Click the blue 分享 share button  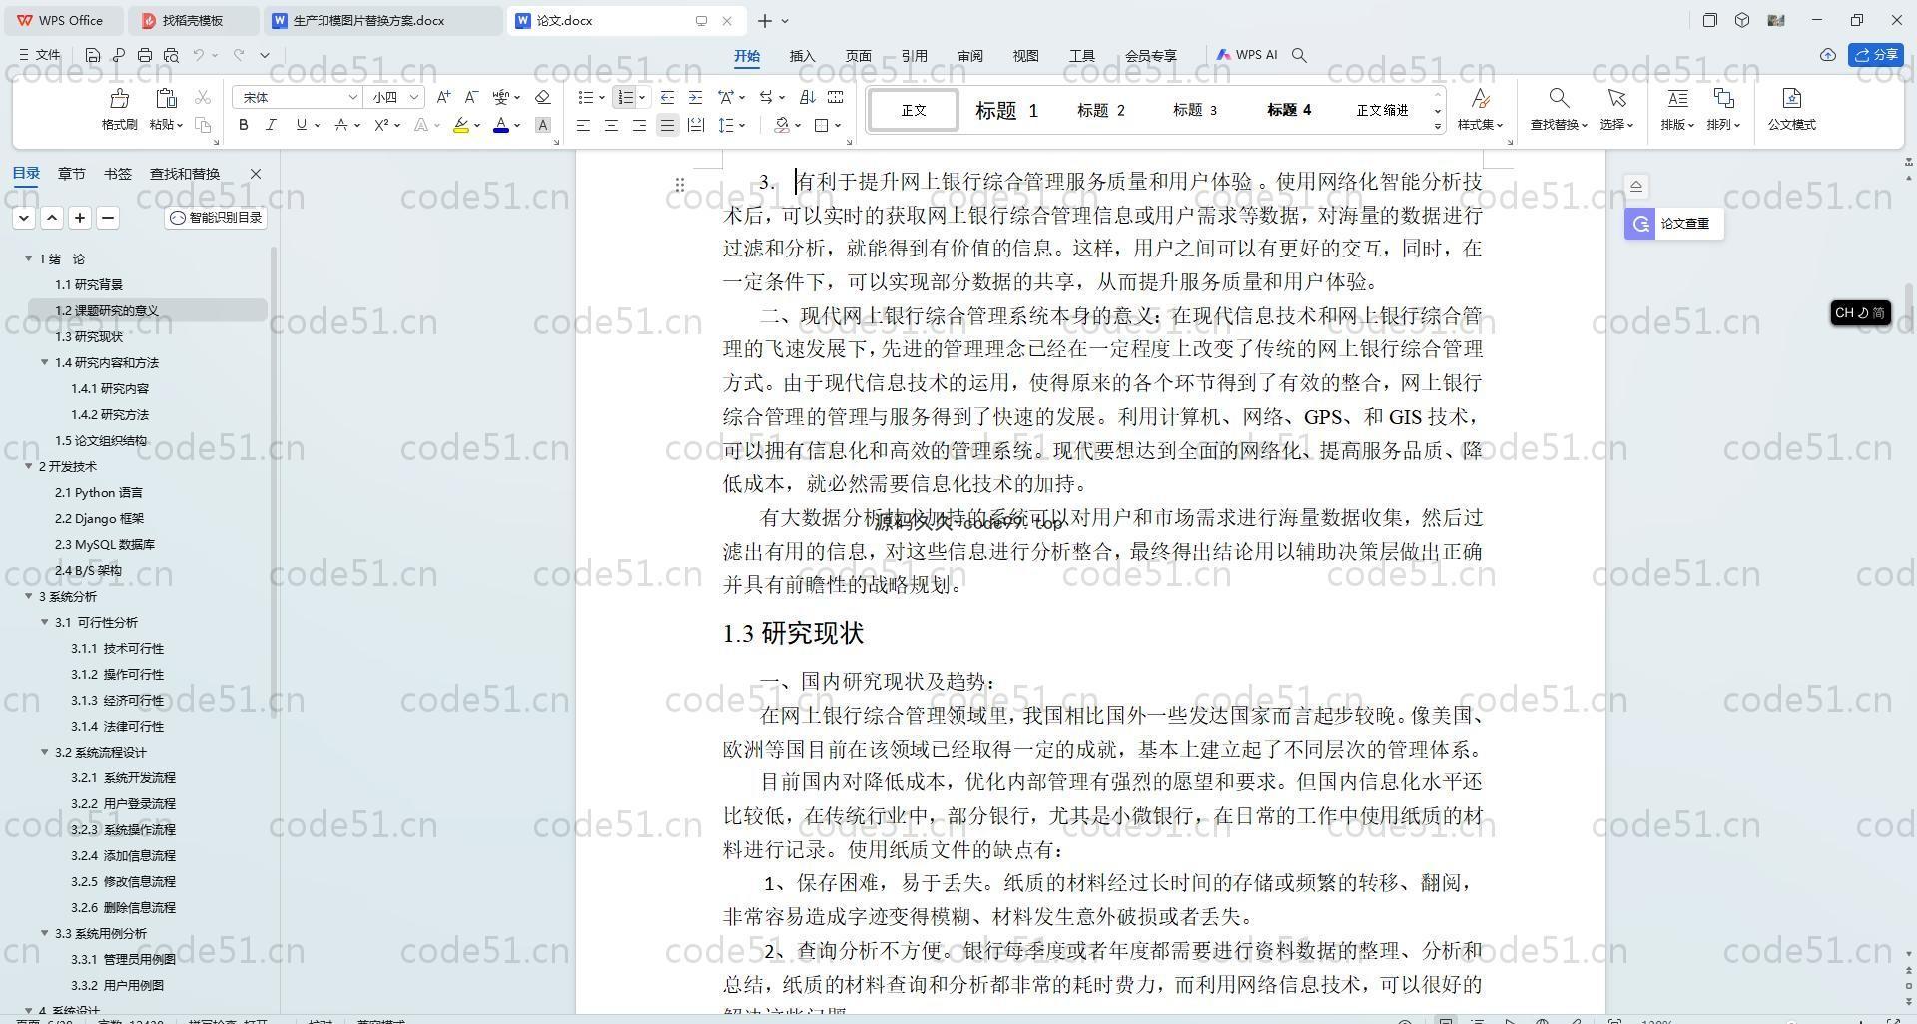pos(1876,55)
